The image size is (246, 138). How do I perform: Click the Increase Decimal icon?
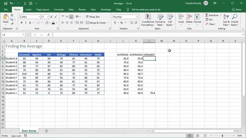(x=131, y=23)
